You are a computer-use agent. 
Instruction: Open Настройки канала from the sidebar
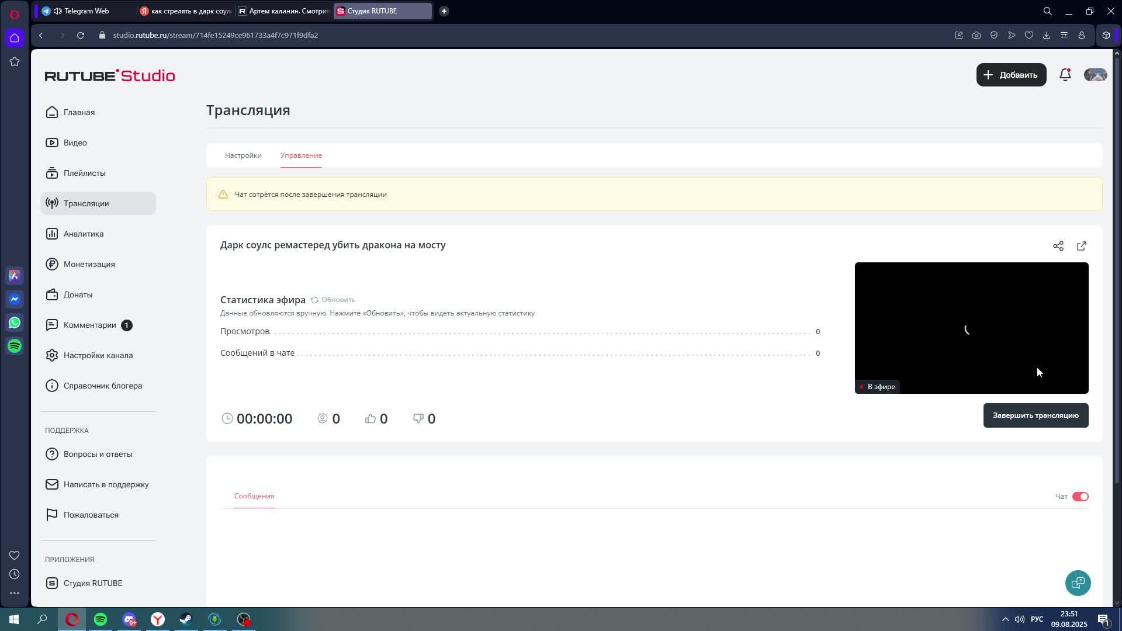(98, 355)
